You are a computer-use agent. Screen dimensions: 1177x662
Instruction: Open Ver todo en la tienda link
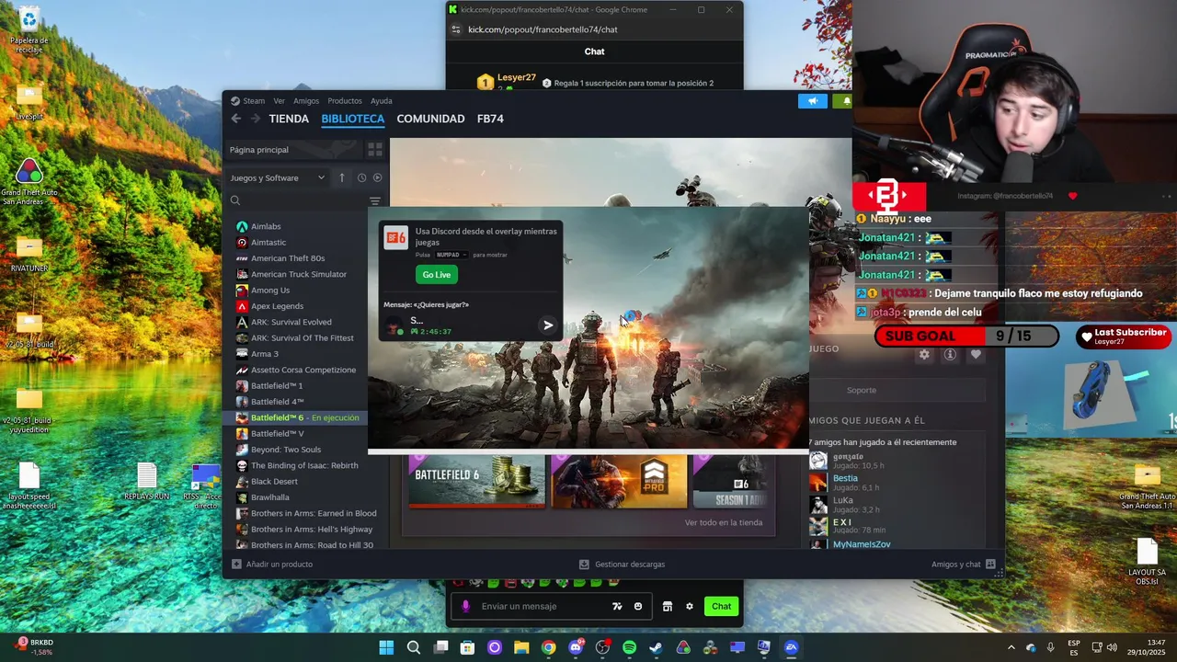coord(724,522)
